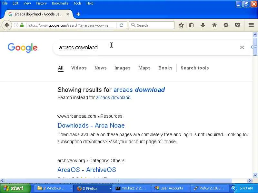258x193 pixels.
Task: Open Downloads - Arca Noae result
Action: pos(91,125)
